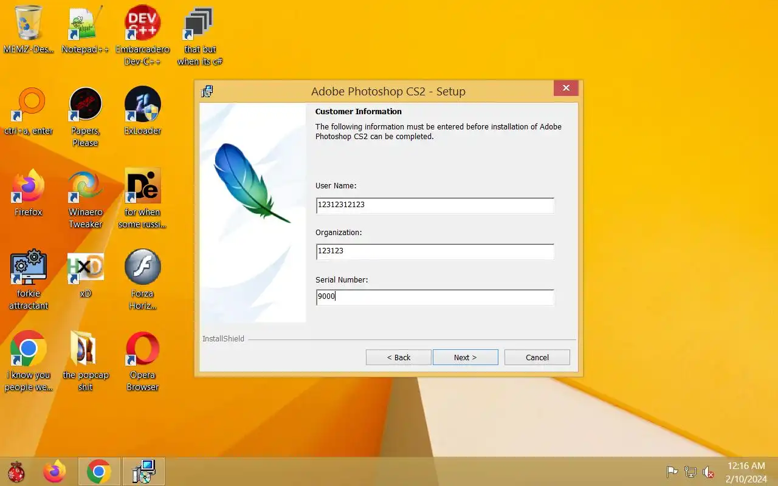Click the 'Serial Number:' label
The height and width of the screenshot is (486, 778).
(342, 280)
